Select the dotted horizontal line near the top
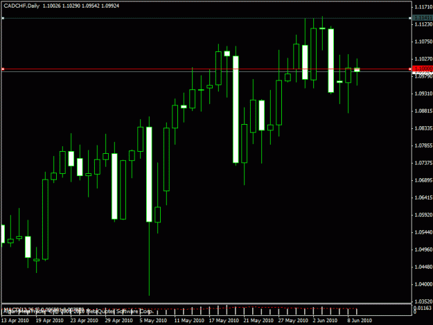Screen dimensions: 433x325 (206, 18)
